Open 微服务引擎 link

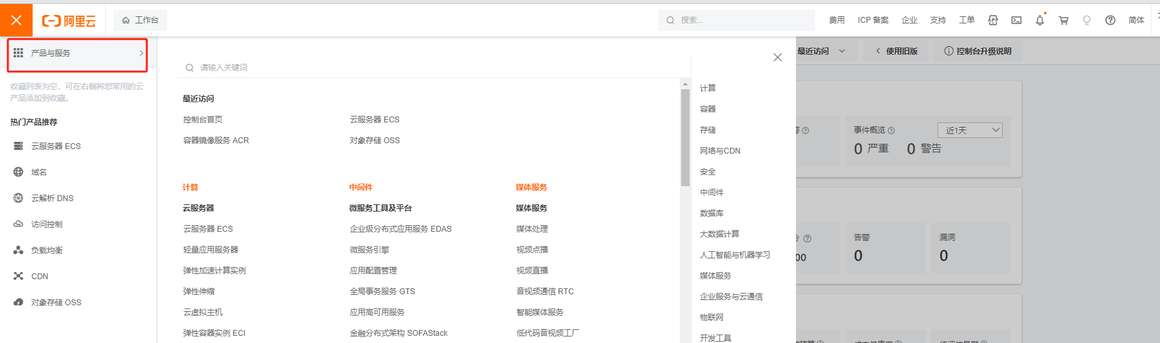point(369,249)
